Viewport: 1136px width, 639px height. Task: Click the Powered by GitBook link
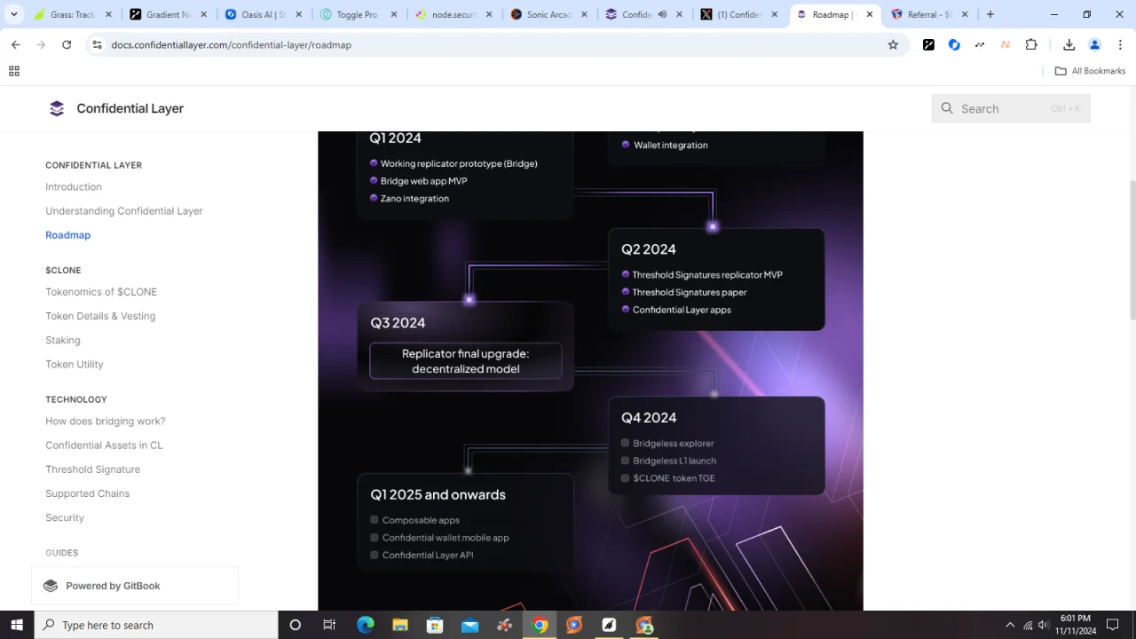135,586
